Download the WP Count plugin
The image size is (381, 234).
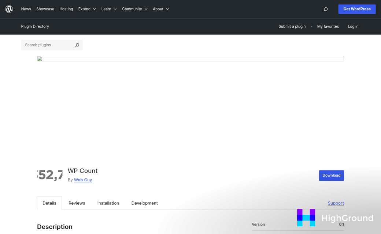point(331,175)
